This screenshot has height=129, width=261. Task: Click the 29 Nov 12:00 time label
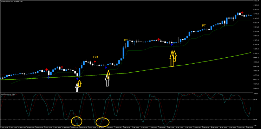74,128
